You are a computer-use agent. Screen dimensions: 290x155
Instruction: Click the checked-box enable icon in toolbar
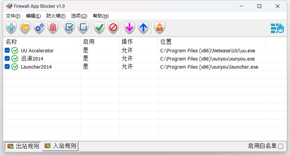click(69, 28)
